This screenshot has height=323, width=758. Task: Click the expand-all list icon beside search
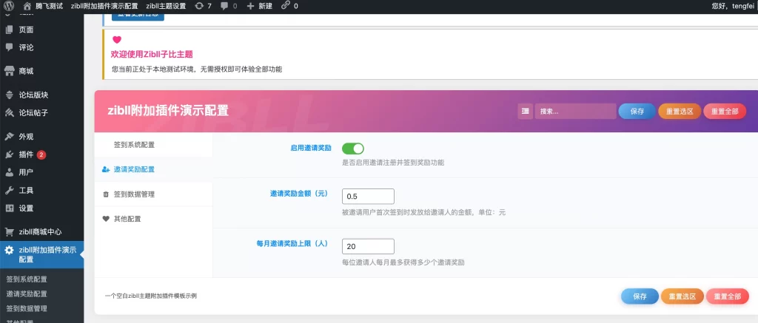[x=525, y=111]
